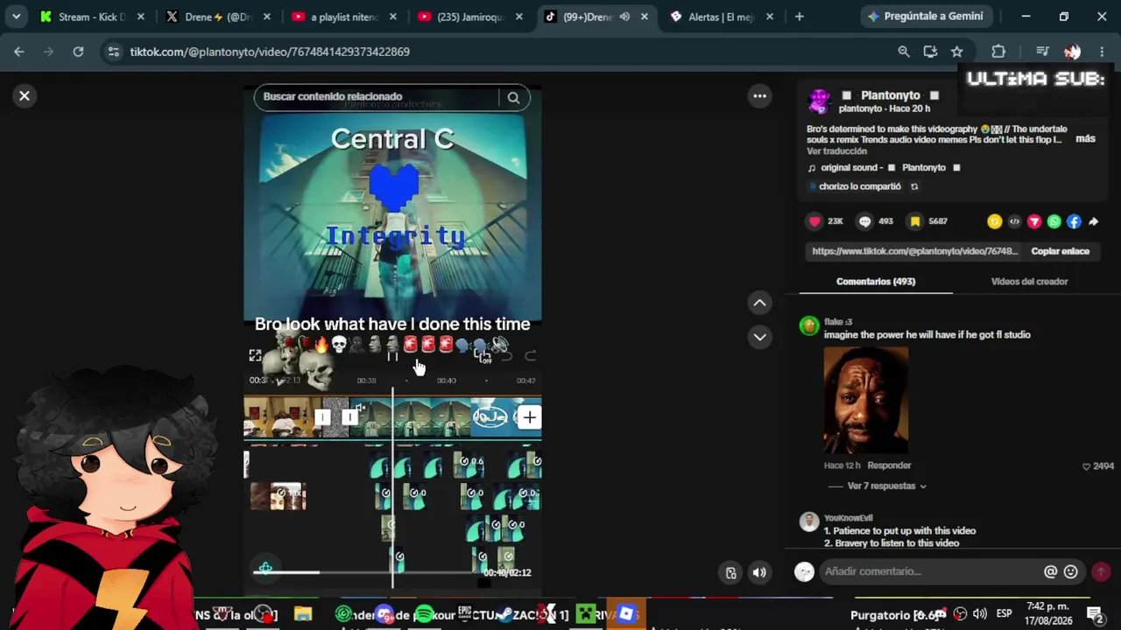
Task: Go to the next video
Action: tap(759, 337)
